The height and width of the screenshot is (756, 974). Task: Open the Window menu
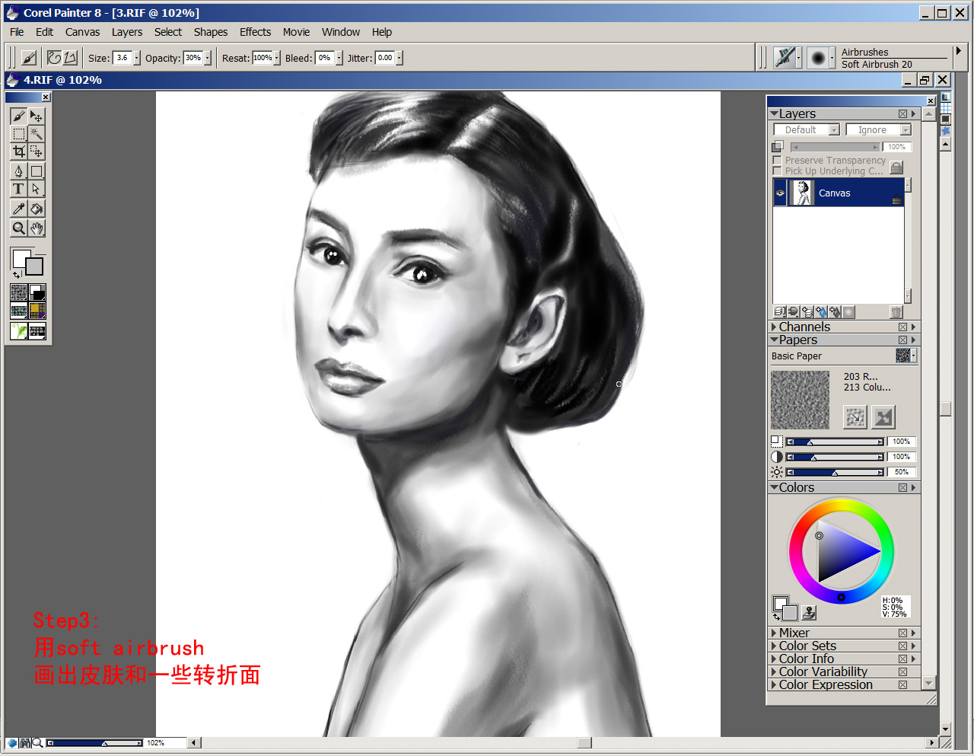tap(341, 32)
